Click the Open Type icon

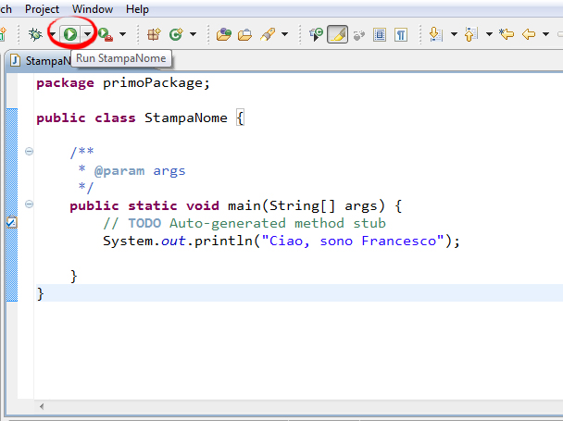pyautogui.click(x=223, y=34)
